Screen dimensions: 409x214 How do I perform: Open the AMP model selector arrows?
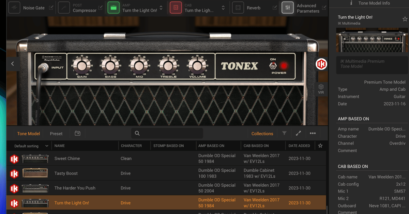click(x=161, y=7)
